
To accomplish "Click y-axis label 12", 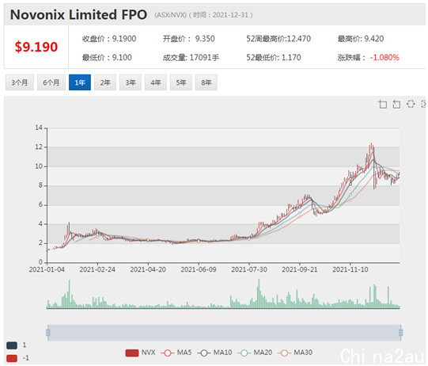I will tap(39, 147).
